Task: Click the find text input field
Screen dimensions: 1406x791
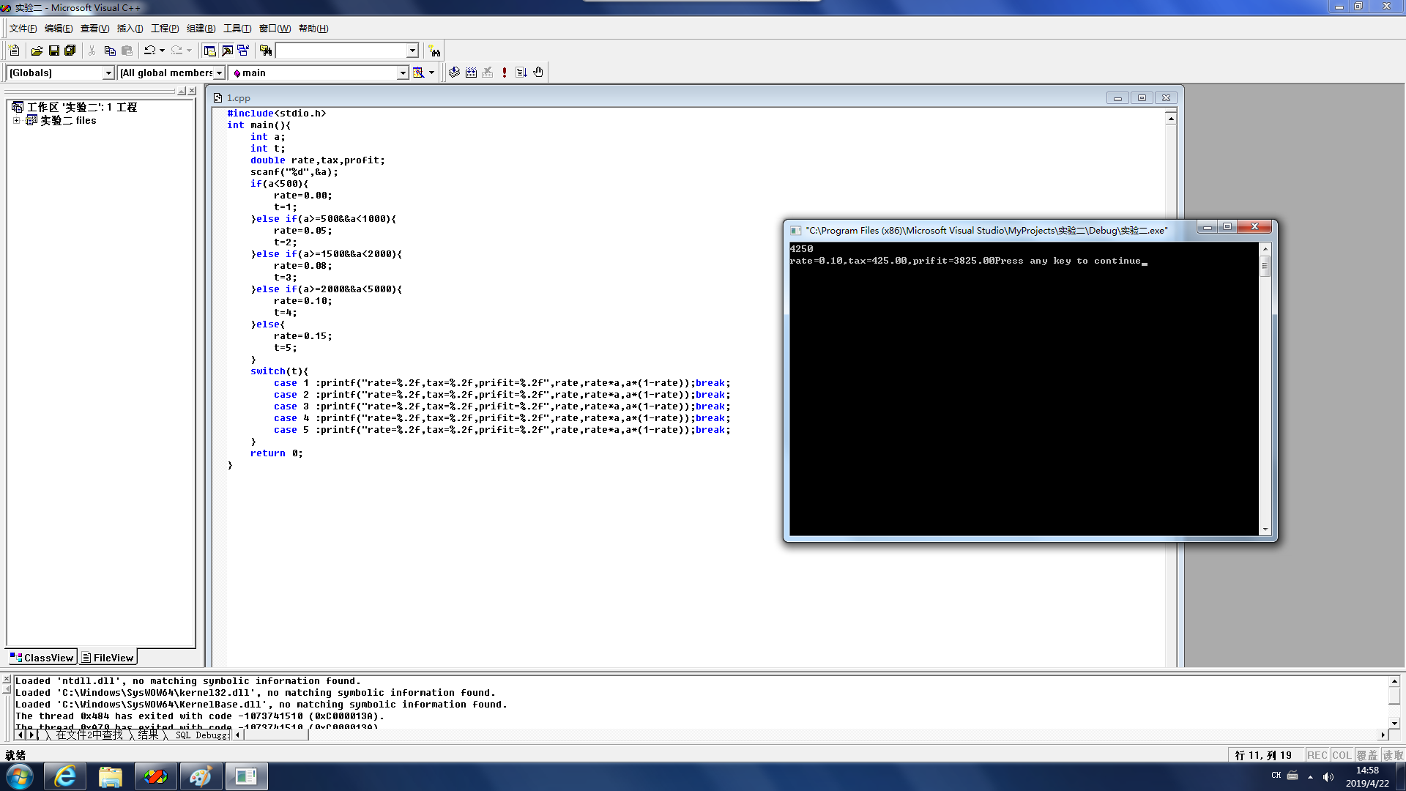Action: pos(341,51)
